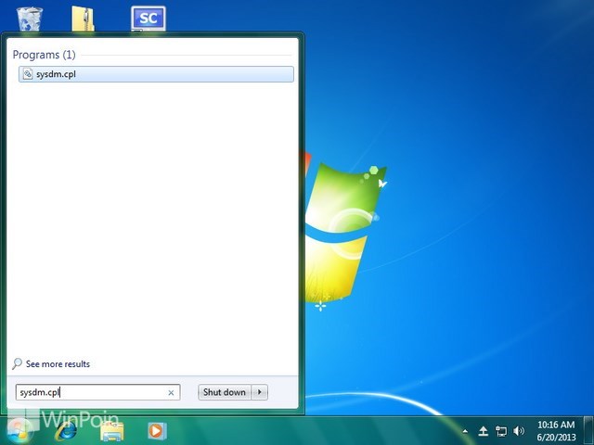Click the Safely Remove Hardware tray icon
Viewport: 594px width, 445px height.
pos(483,431)
